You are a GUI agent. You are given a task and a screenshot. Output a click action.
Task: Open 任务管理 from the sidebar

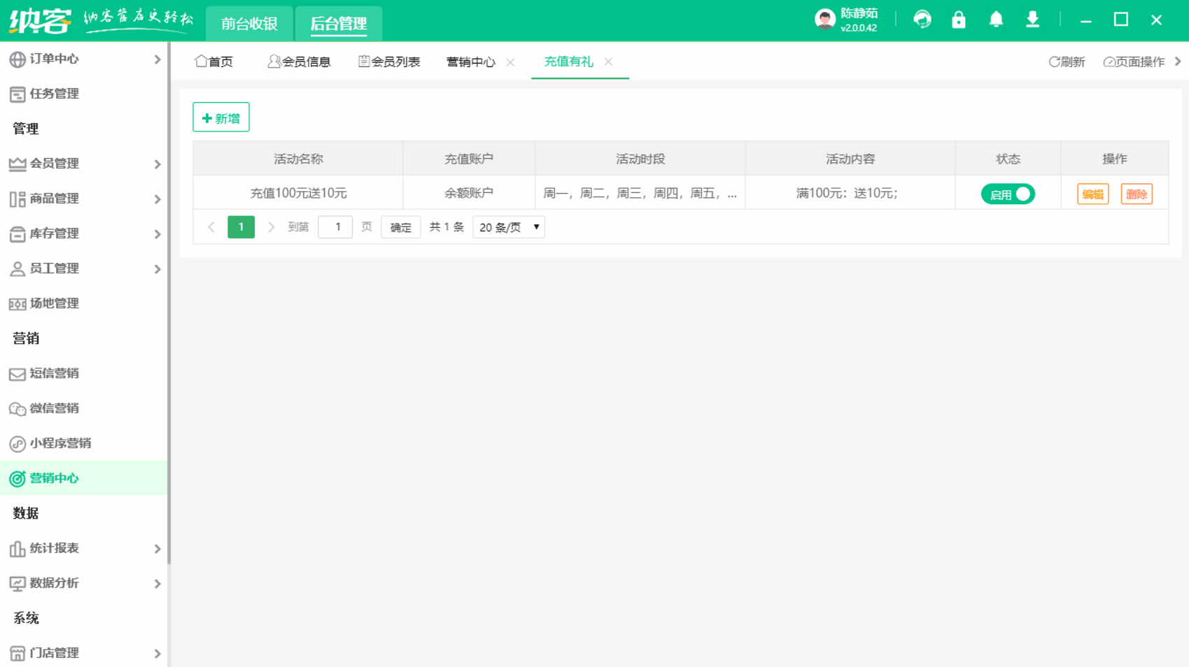coord(54,94)
